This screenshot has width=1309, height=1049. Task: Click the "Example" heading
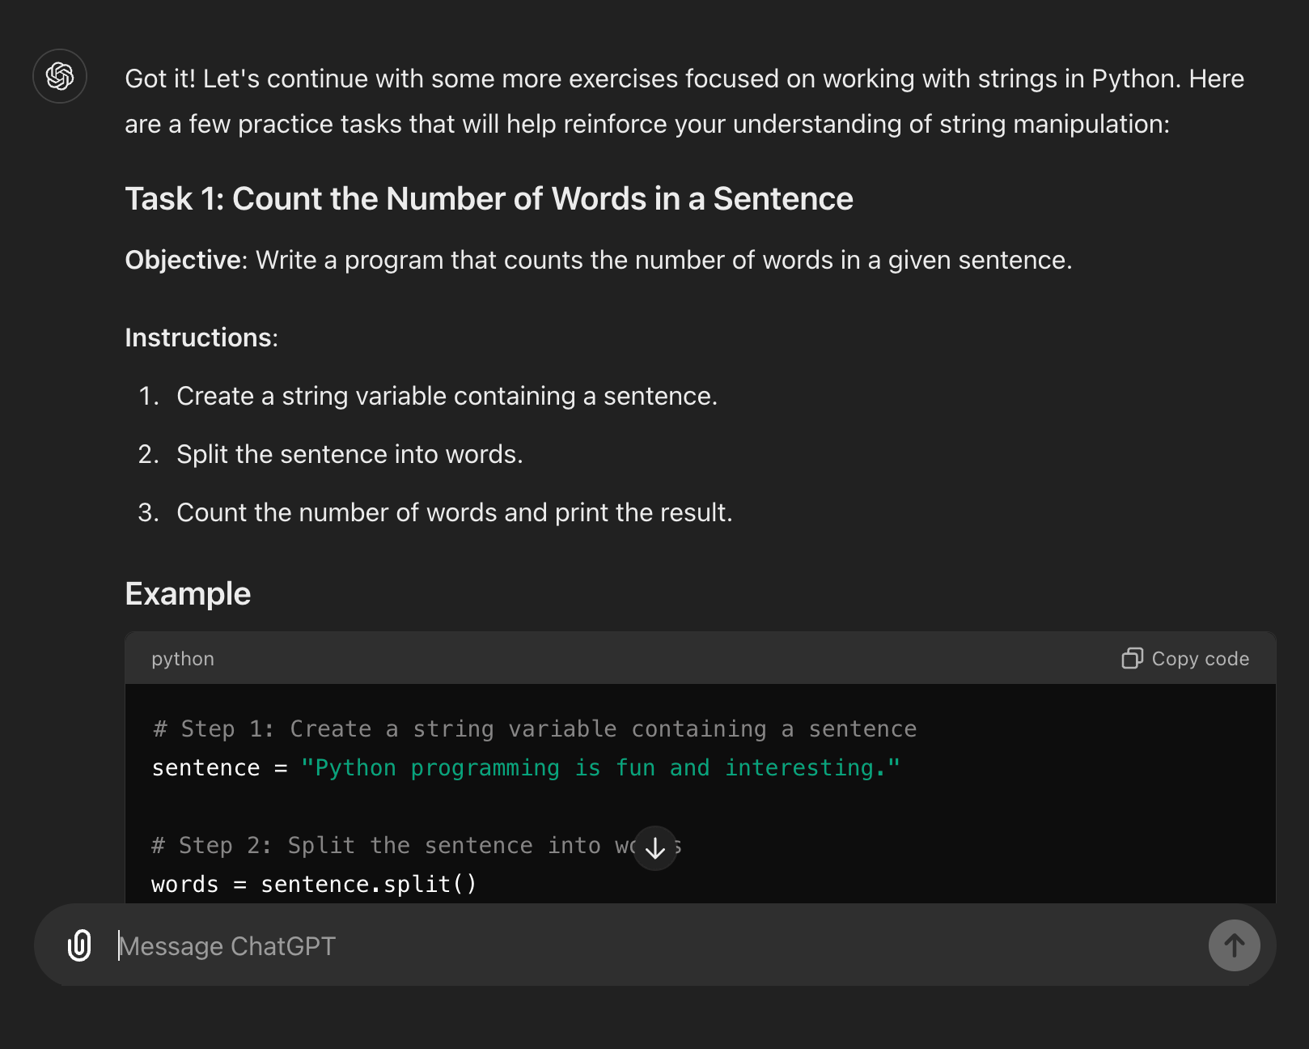188,593
